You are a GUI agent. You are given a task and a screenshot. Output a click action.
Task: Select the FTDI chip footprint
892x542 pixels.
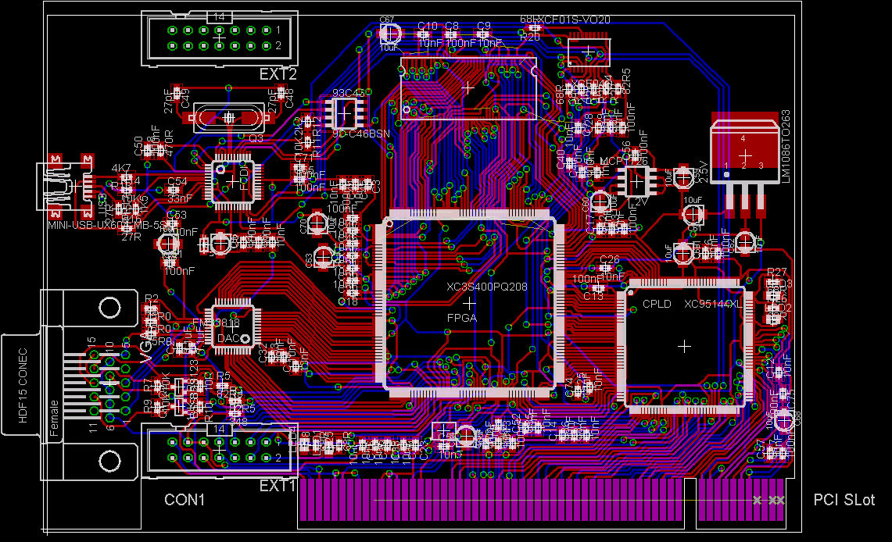(x=232, y=181)
